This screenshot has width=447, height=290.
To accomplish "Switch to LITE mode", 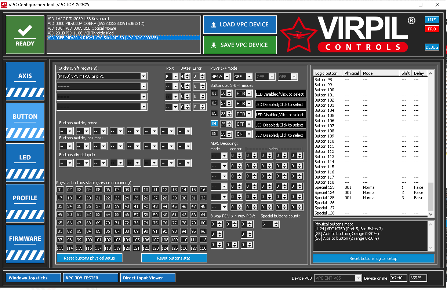I will point(432,20).
